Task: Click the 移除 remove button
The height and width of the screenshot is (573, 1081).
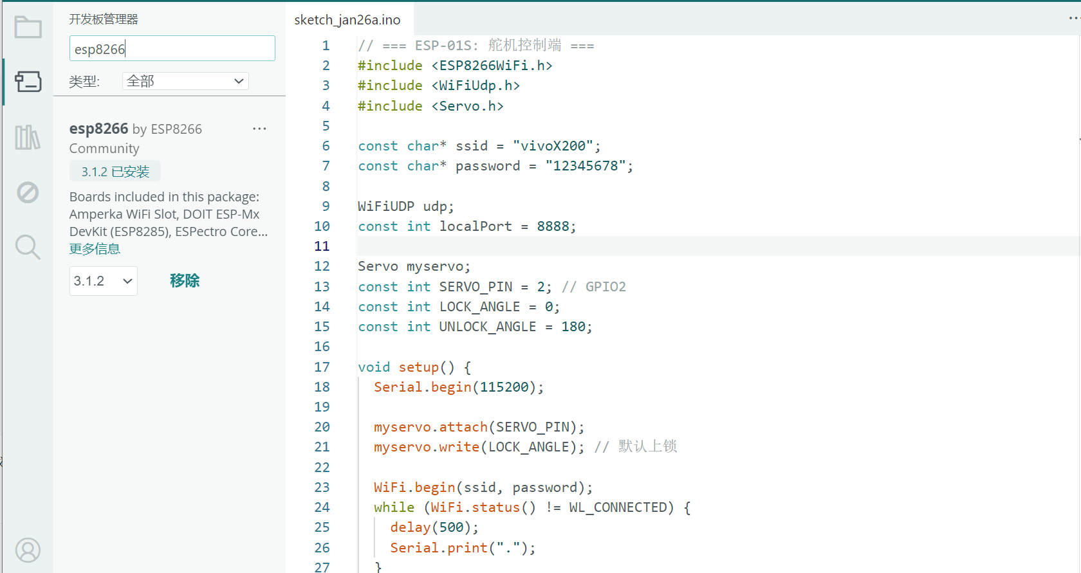Action: click(185, 281)
